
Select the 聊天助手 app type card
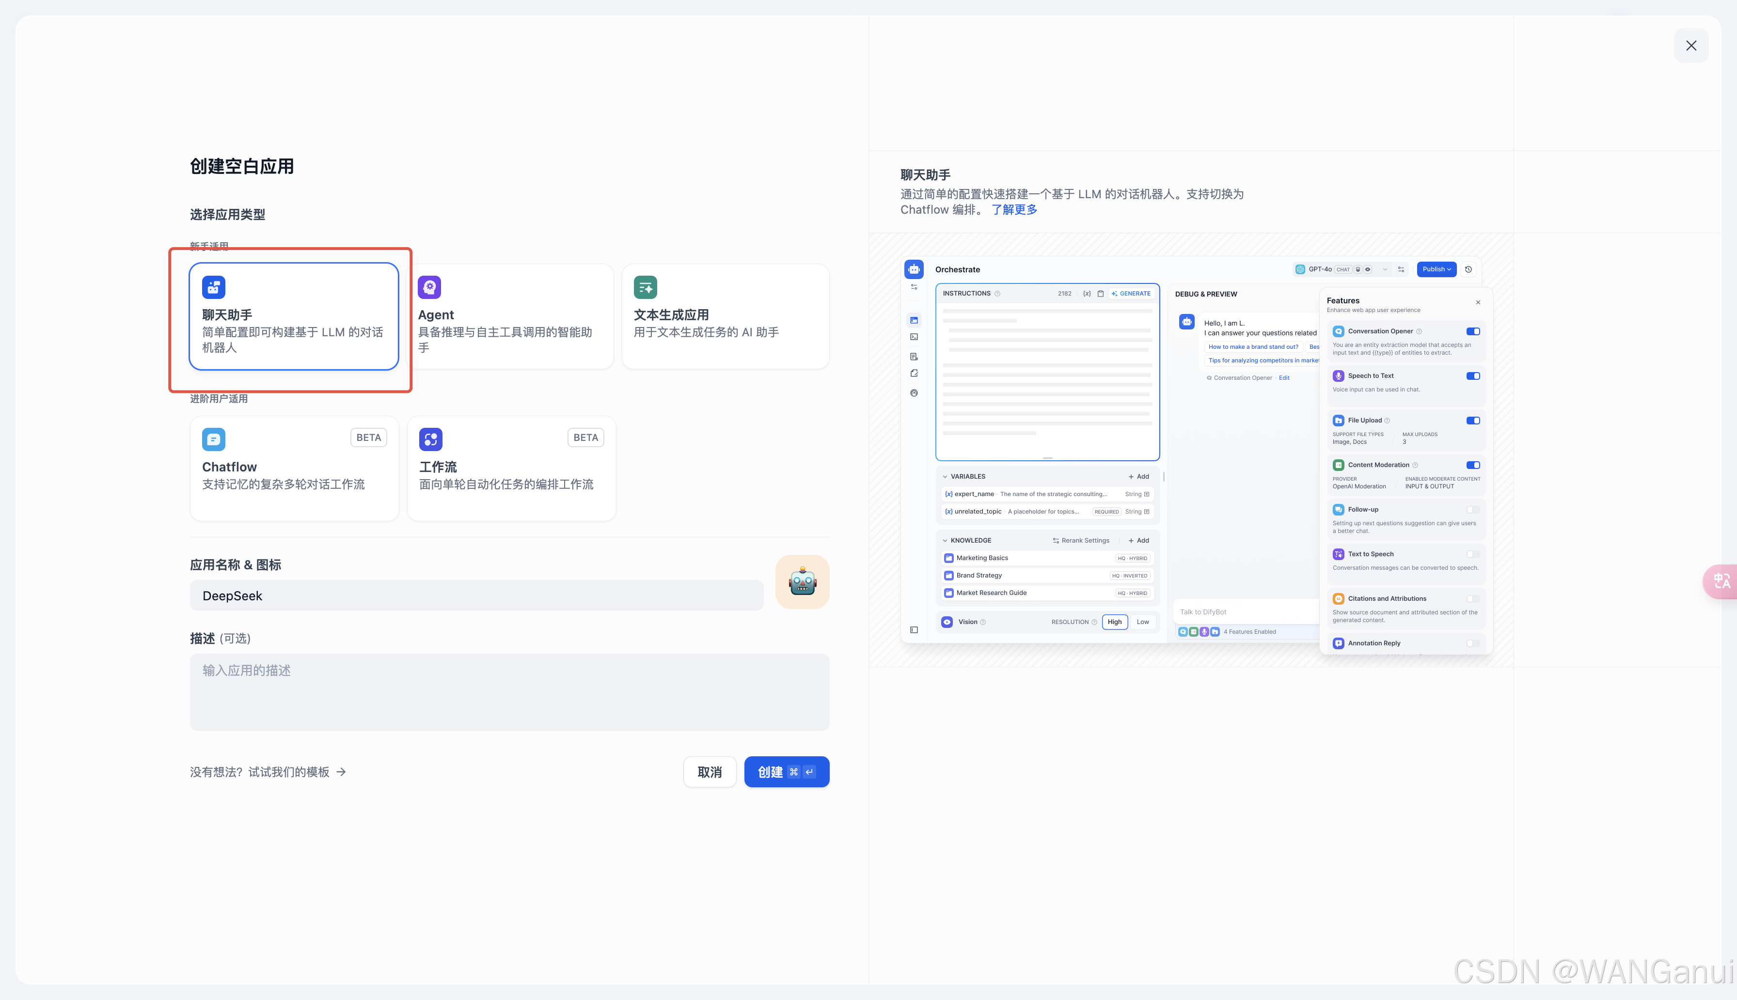coord(293,317)
